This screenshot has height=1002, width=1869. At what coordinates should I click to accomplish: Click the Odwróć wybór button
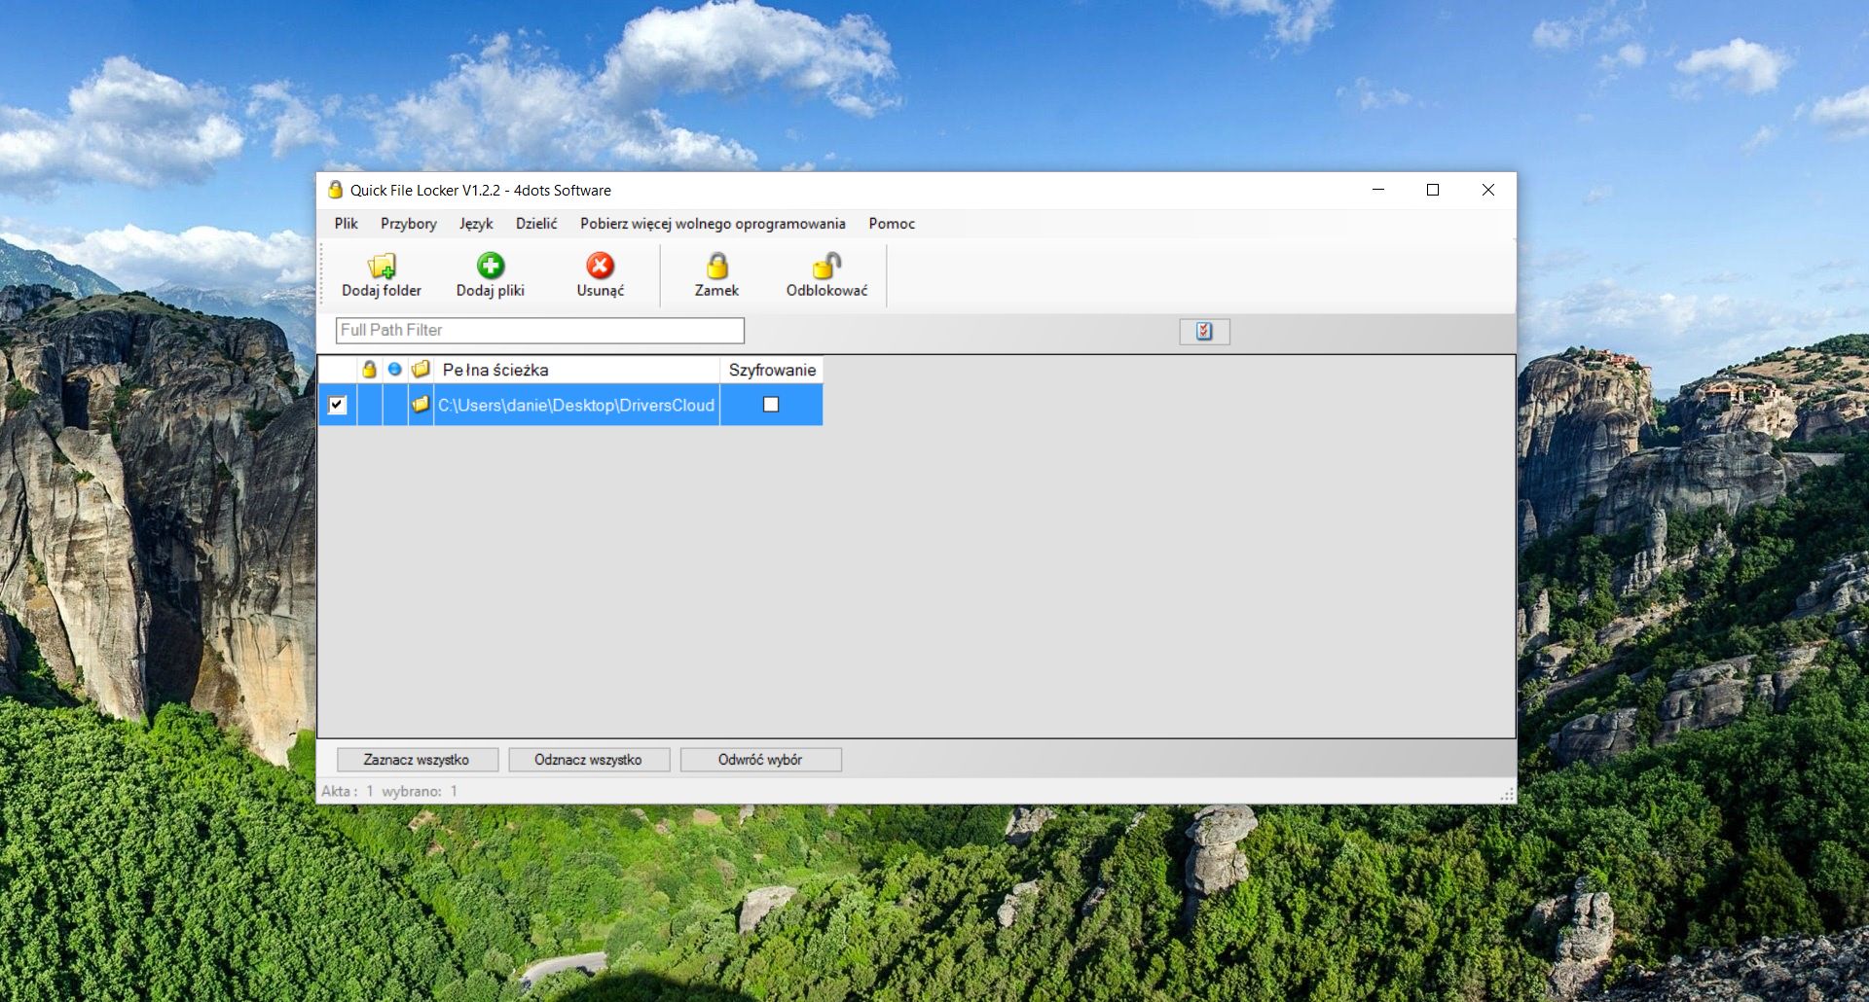pyautogui.click(x=760, y=760)
